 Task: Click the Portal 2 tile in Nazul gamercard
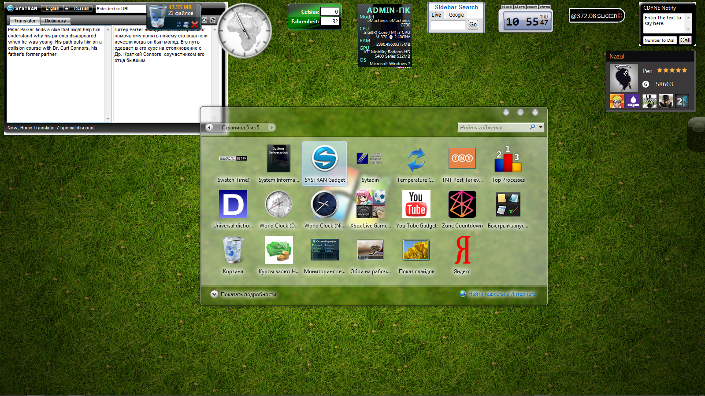(x=682, y=101)
